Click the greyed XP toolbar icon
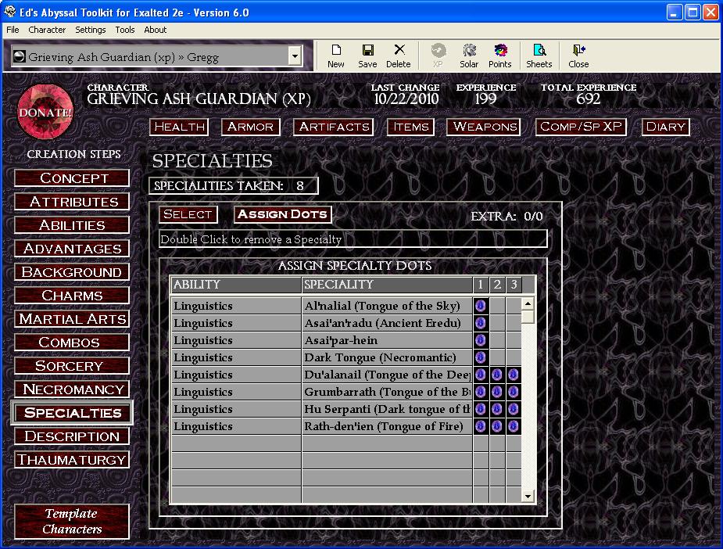Screen dimensions: 723x549 tap(438, 56)
